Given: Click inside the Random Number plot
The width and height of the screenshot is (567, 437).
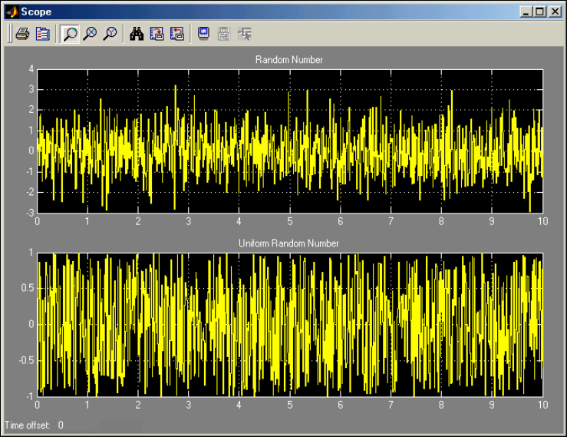Looking at the screenshot, I should [289, 141].
